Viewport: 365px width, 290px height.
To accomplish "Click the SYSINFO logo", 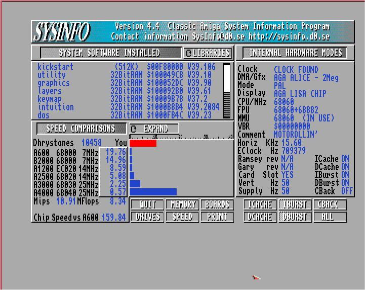I will [62, 32].
